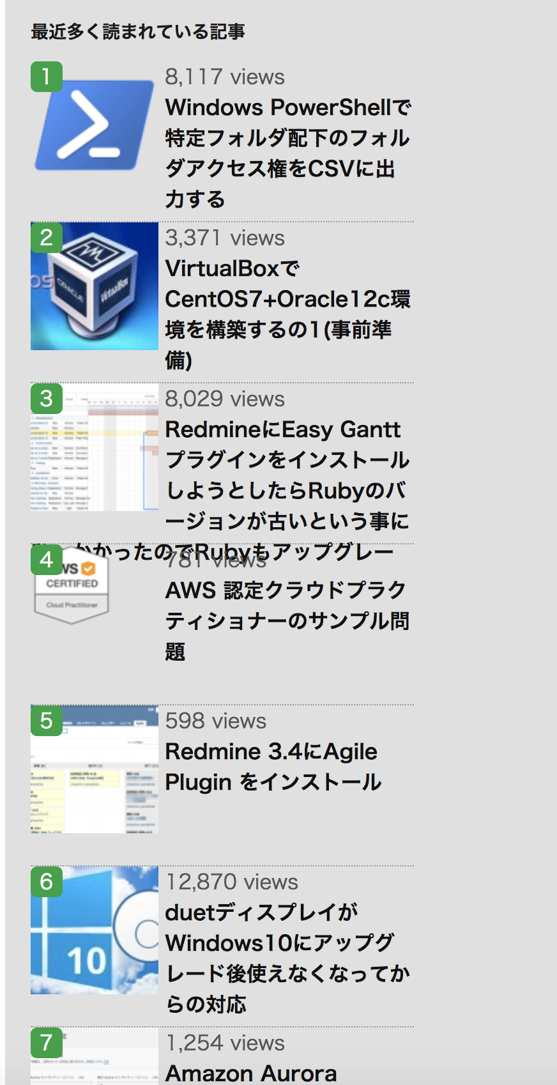
Task: Click the 1,254 views count
Action: pyautogui.click(x=225, y=1043)
